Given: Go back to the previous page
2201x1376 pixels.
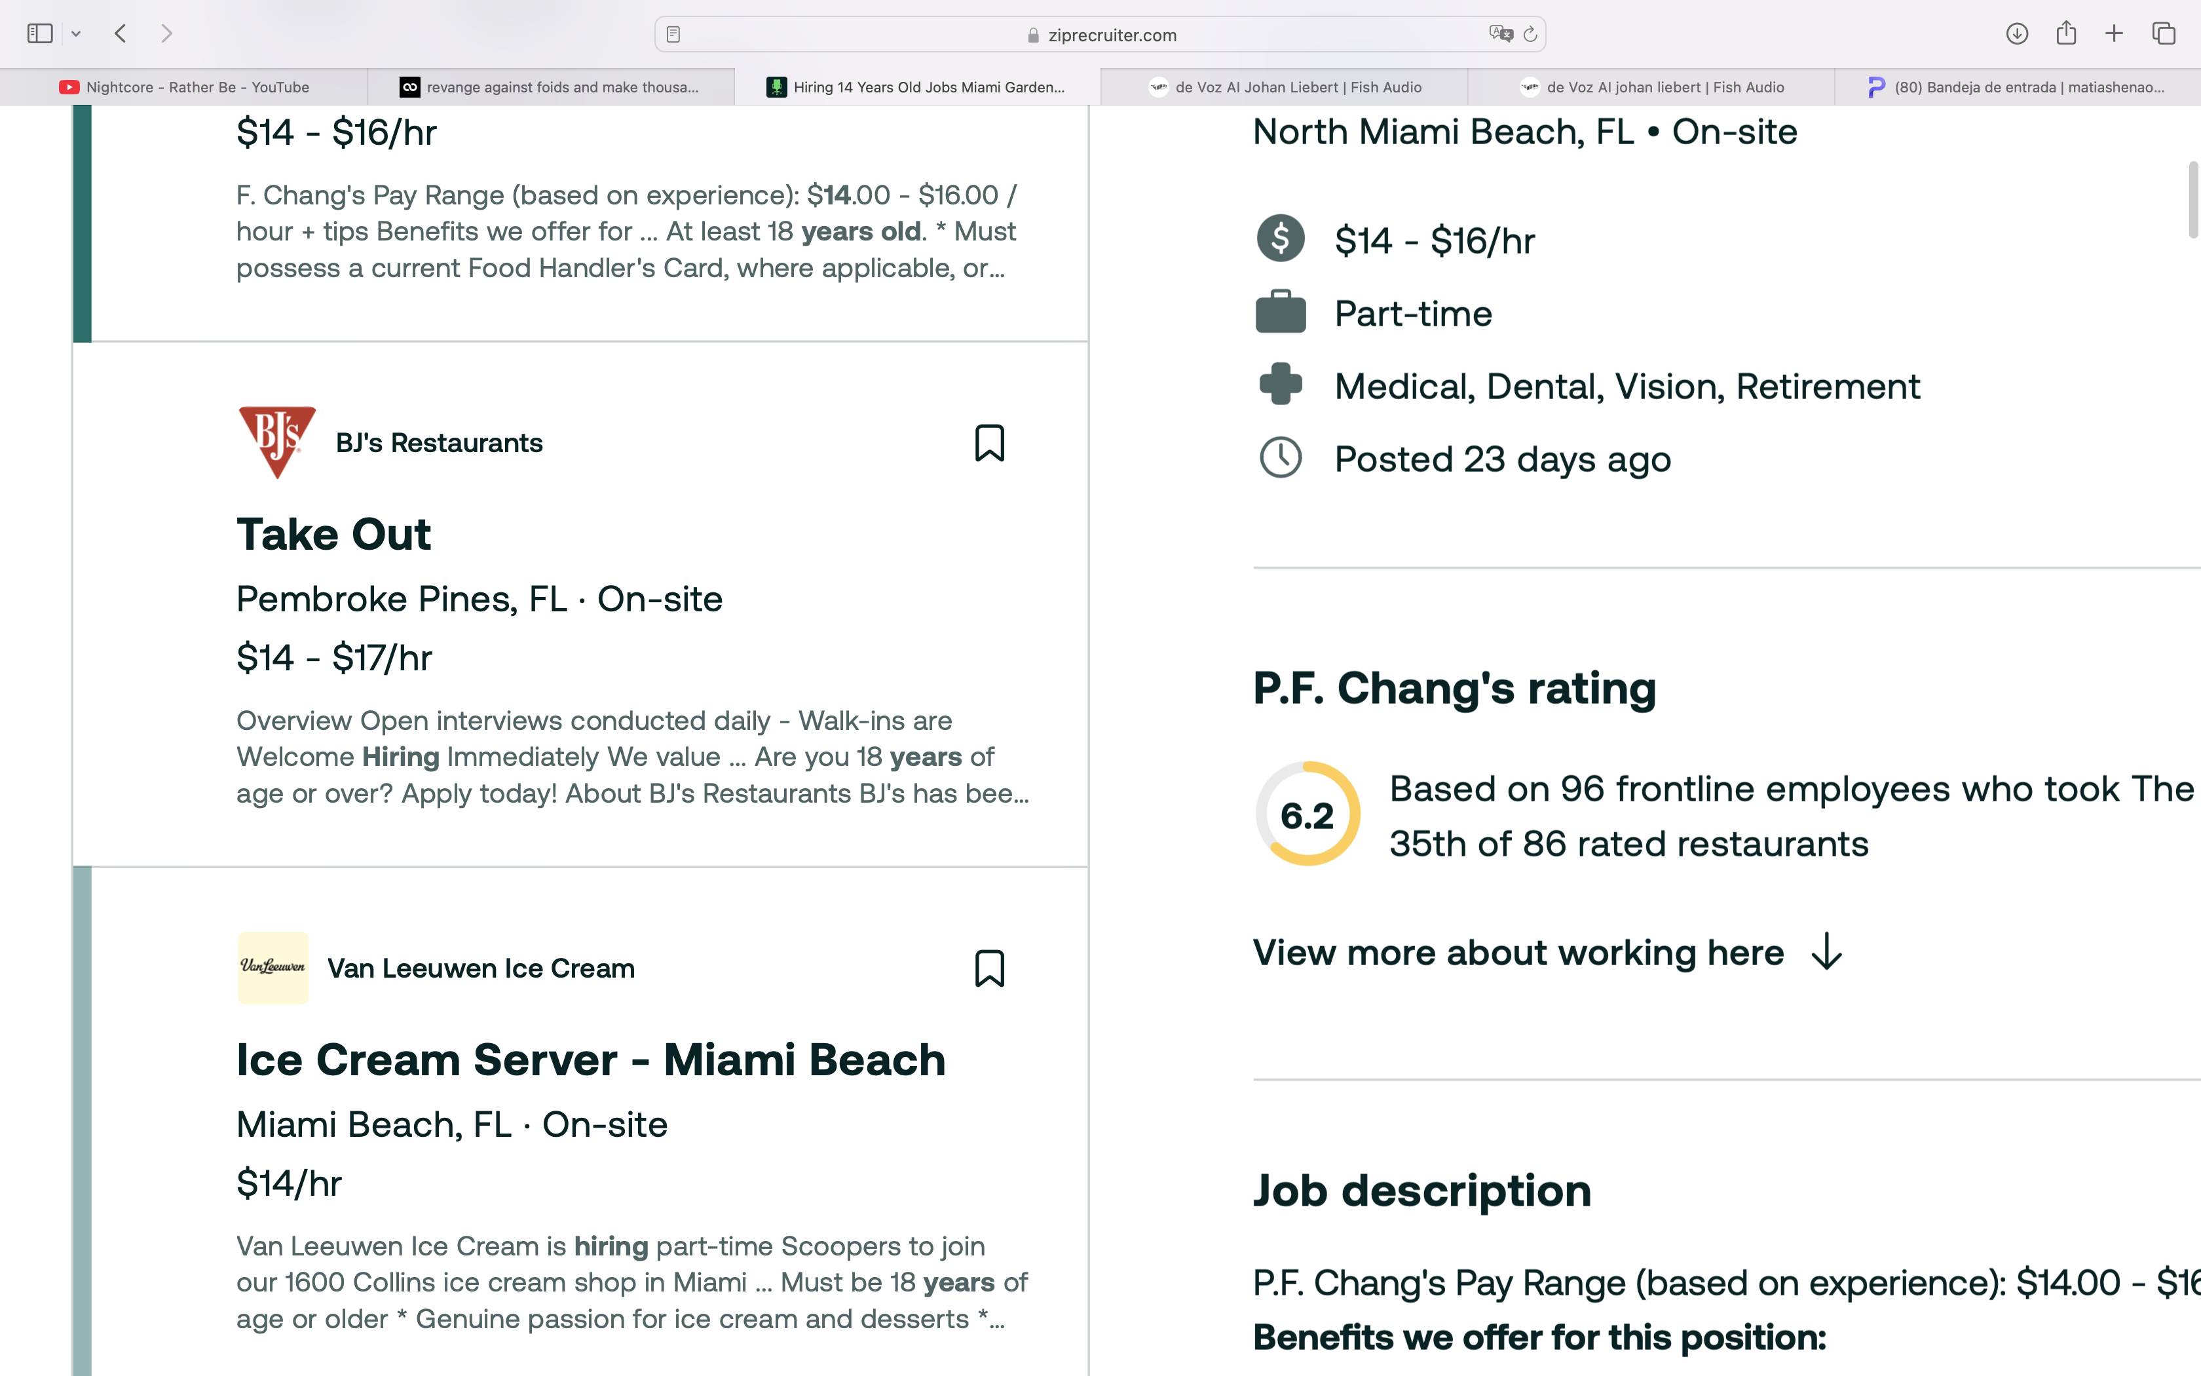Looking at the screenshot, I should [120, 33].
